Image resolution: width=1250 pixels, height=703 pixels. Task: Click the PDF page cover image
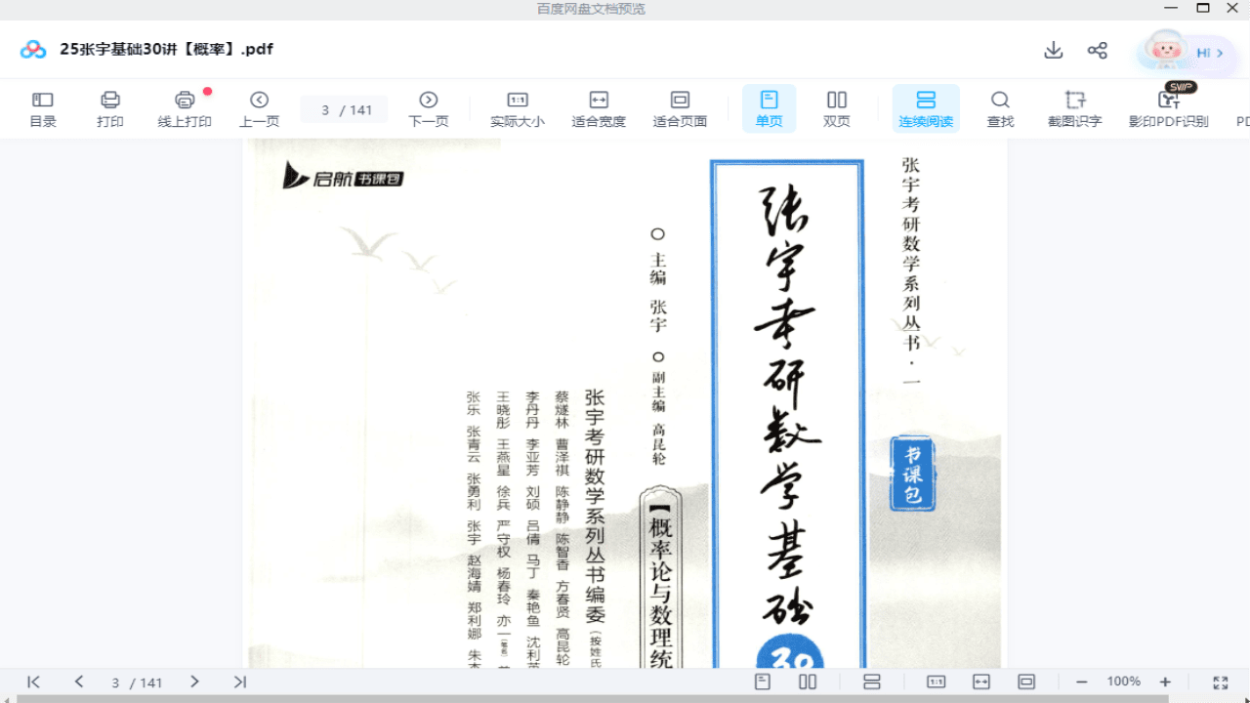coord(625,403)
